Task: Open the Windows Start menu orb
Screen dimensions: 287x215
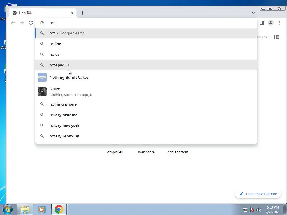Action: pyautogui.click(x=8, y=209)
